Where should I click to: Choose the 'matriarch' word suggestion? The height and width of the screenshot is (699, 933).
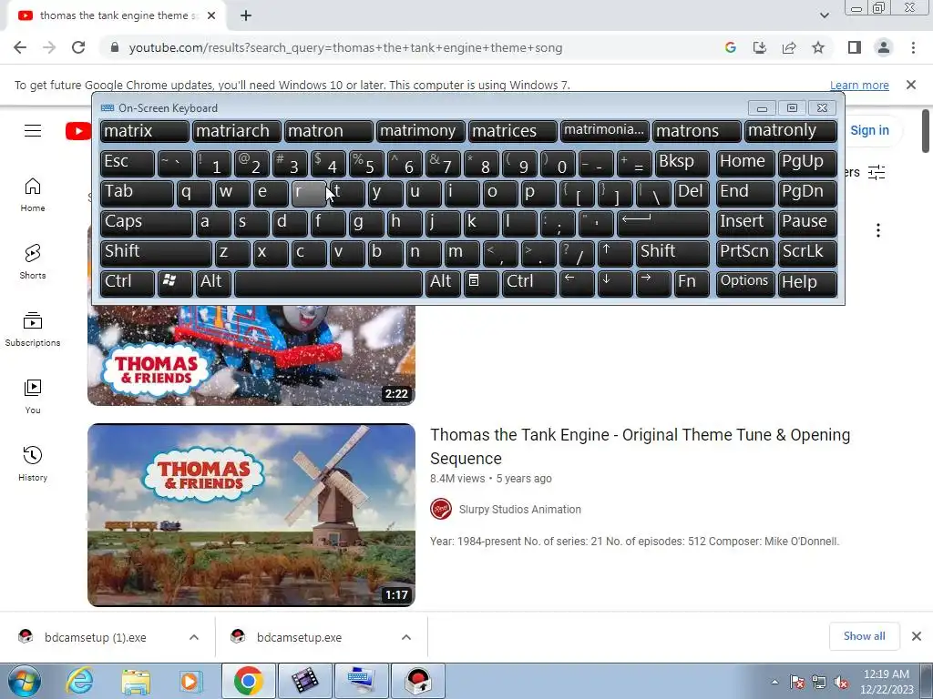click(236, 131)
